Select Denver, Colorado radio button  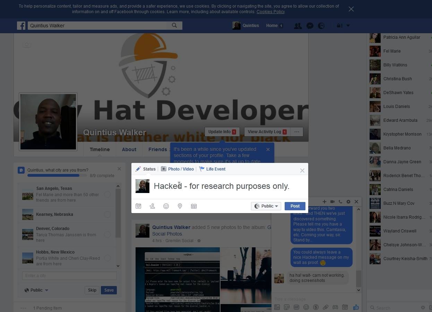click(107, 235)
